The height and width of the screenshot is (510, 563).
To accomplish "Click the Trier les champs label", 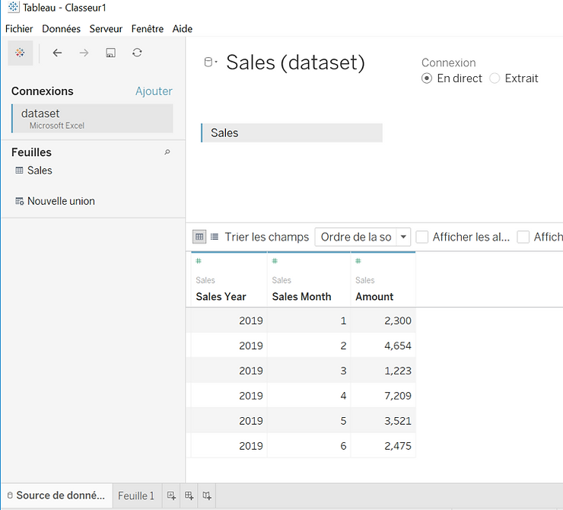I will pos(267,237).
